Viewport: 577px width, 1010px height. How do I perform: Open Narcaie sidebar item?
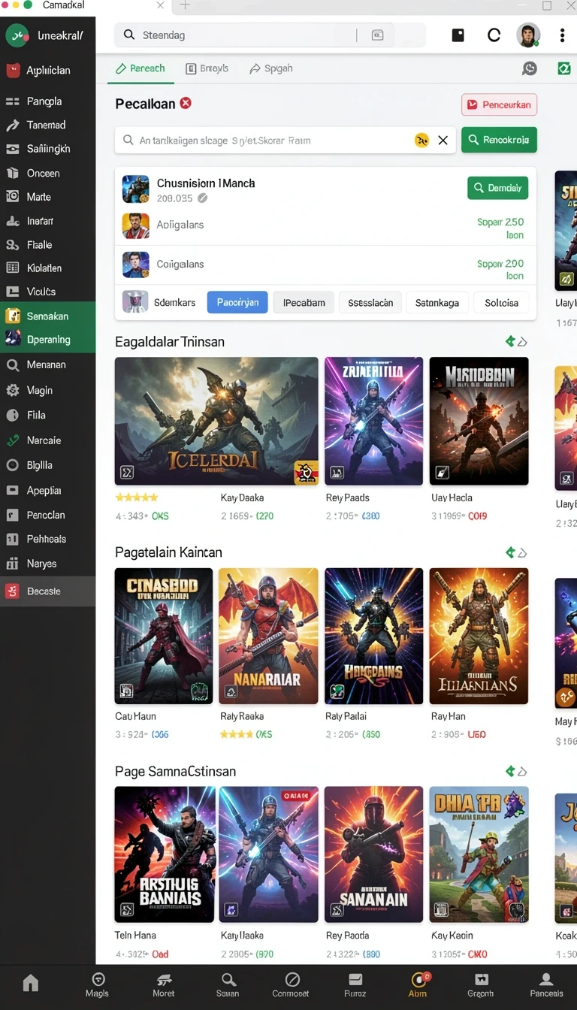pyautogui.click(x=47, y=440)
